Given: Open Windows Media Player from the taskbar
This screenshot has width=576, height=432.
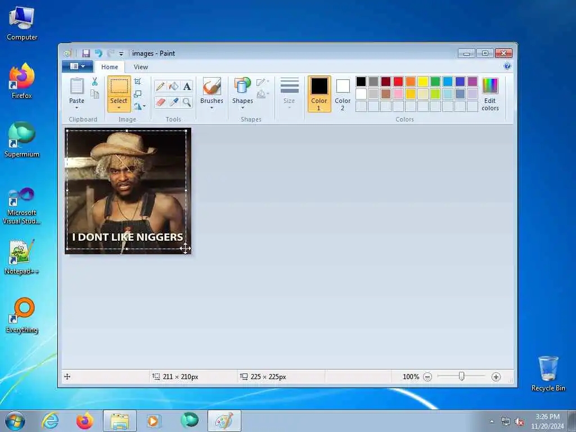Looking at the screenshot, I should pos(153,421).
